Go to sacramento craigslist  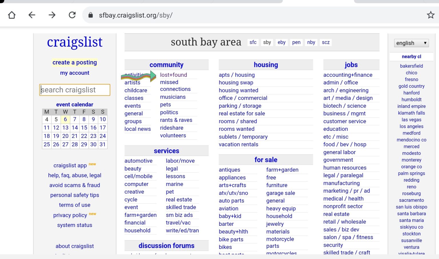[412, 200]
